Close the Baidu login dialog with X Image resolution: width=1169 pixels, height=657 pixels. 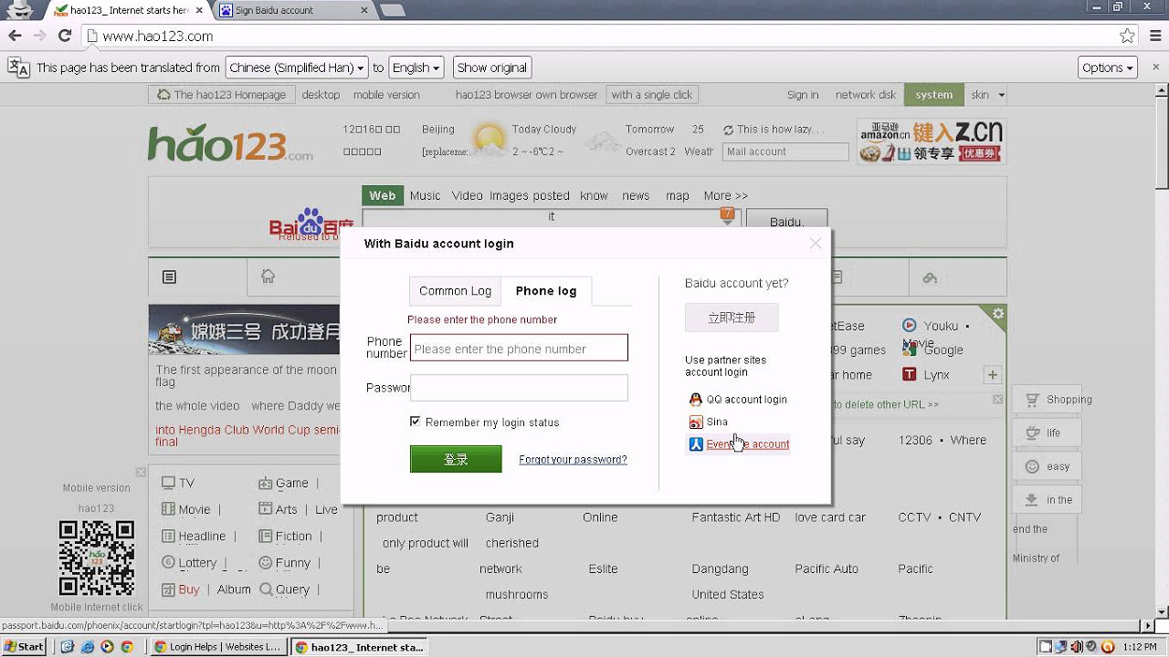tap(816, 243)
